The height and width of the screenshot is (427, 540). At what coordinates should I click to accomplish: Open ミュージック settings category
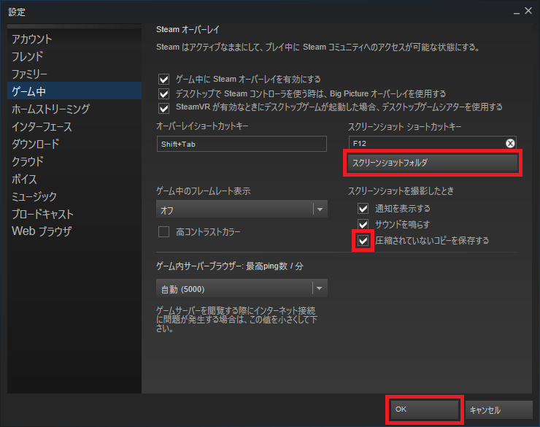[x=74, y=196]
